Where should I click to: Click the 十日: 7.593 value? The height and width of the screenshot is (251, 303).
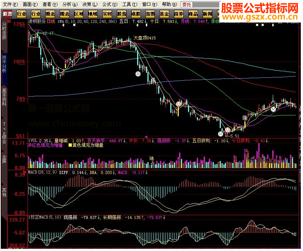(x=164, y=21)
